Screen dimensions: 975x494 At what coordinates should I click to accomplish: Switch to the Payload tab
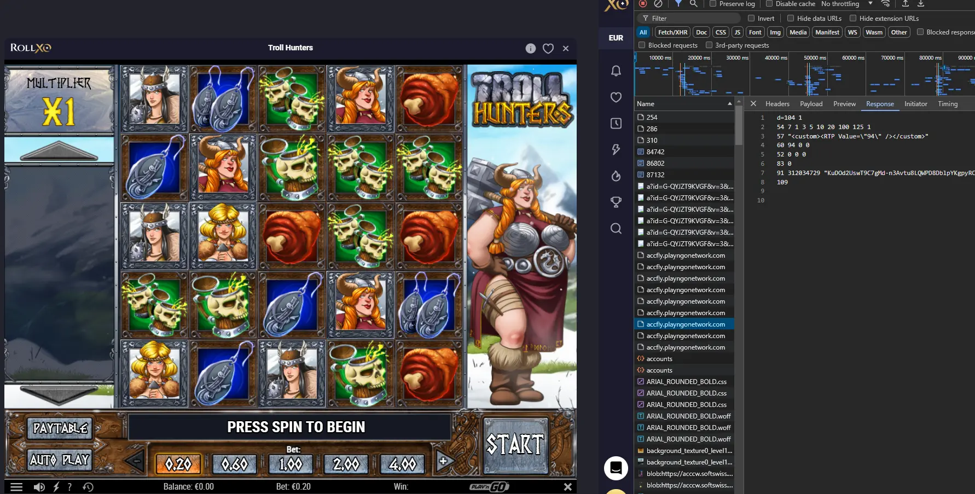[811, 103]
